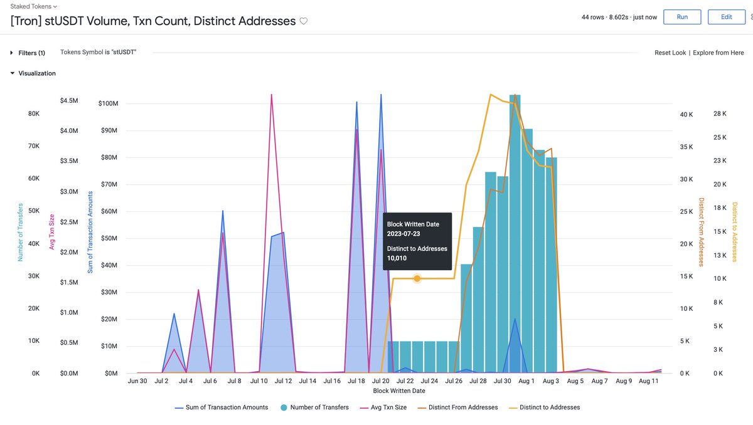Click the Edit button
Viewport: 753px width, 425px height.
pos(726,17)
